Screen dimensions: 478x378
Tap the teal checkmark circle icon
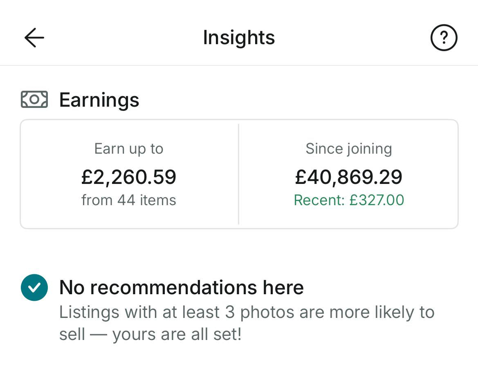[x=34, y=287]
